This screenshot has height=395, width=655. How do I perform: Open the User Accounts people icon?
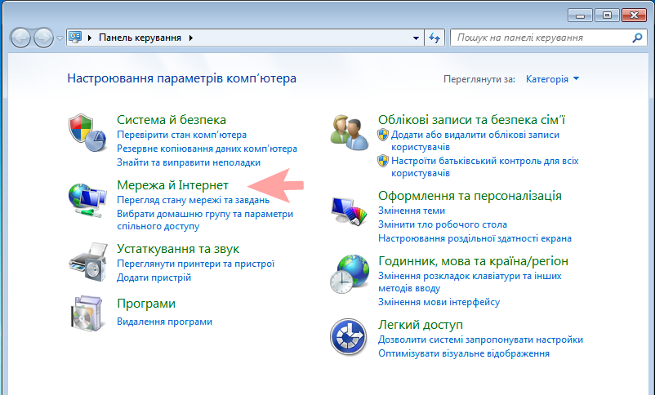[x=350, y=132]
